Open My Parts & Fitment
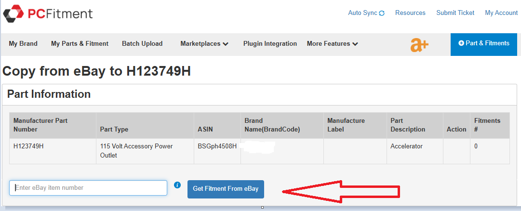This screenshot has width=521, height=211. [80, 43]
